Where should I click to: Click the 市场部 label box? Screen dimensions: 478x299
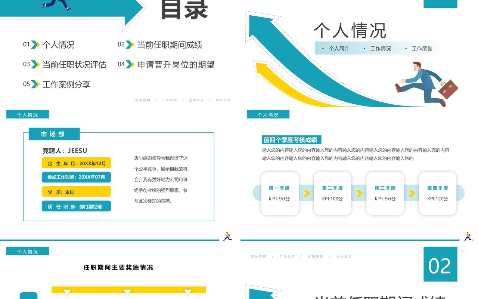click(x=54, y=134)
